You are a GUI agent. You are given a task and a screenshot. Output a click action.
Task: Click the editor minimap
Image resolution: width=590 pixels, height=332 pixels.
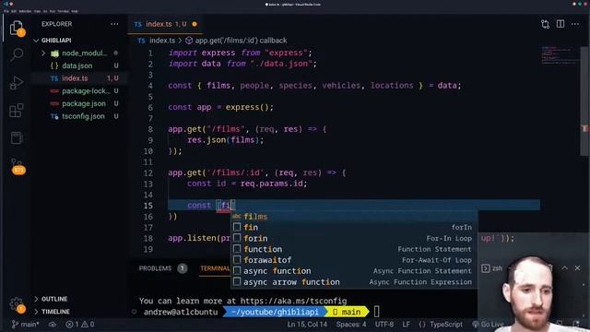(560, 55)
